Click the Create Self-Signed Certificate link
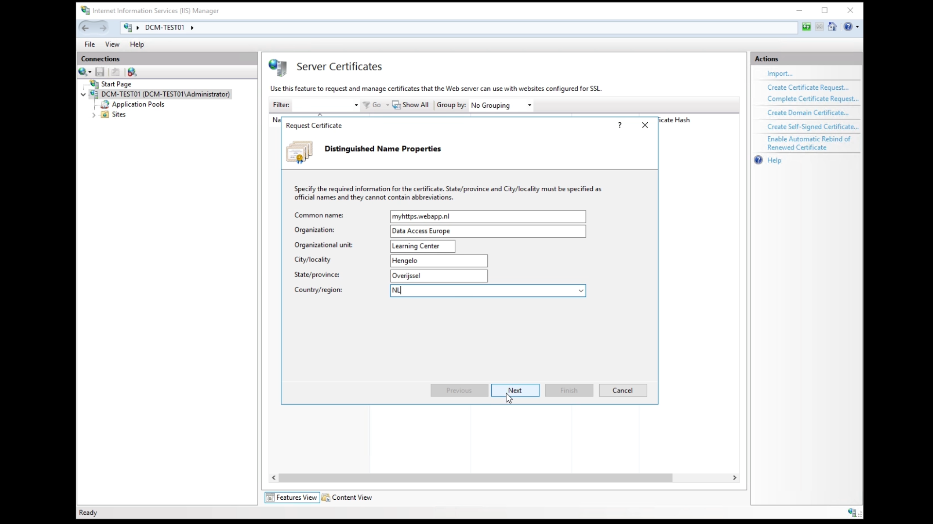Viewport: 933px width, 524px height. tap(812, 127)
